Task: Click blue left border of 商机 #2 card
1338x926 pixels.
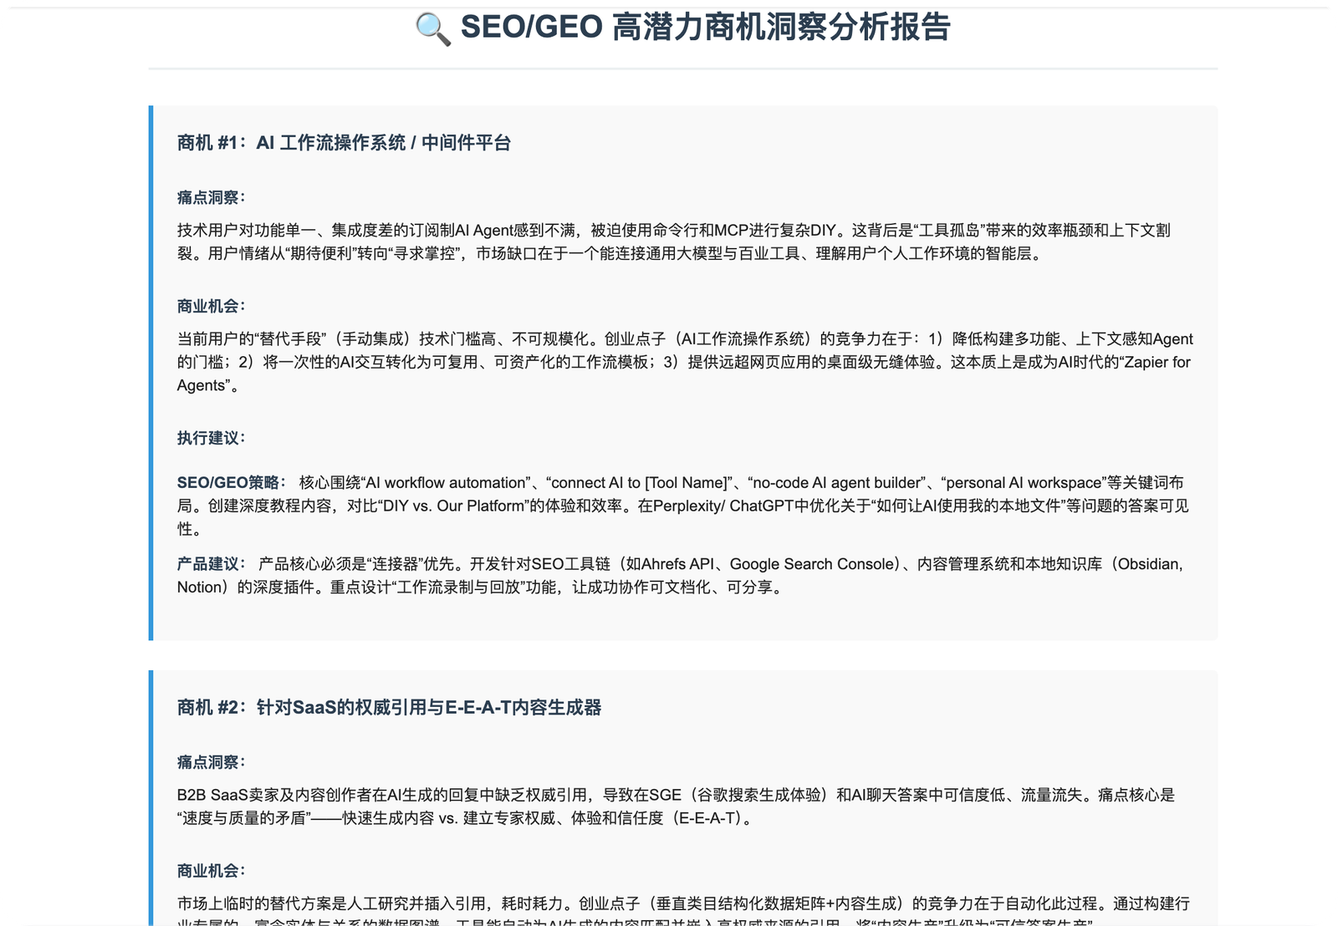Action: [x=151, y=794]
